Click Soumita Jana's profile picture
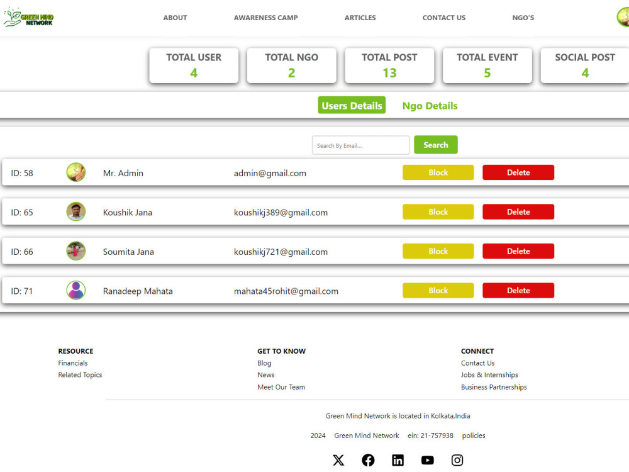 pyautogui.click(x=76, y=251)
